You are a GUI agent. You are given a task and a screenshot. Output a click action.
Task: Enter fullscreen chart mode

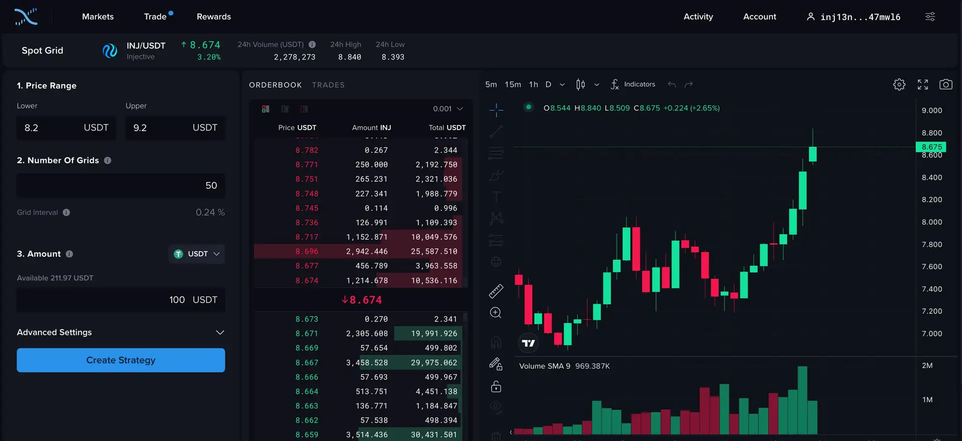922,85
